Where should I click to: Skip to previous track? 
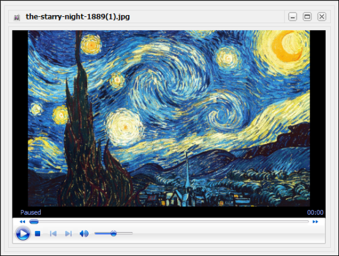point(53,233)
